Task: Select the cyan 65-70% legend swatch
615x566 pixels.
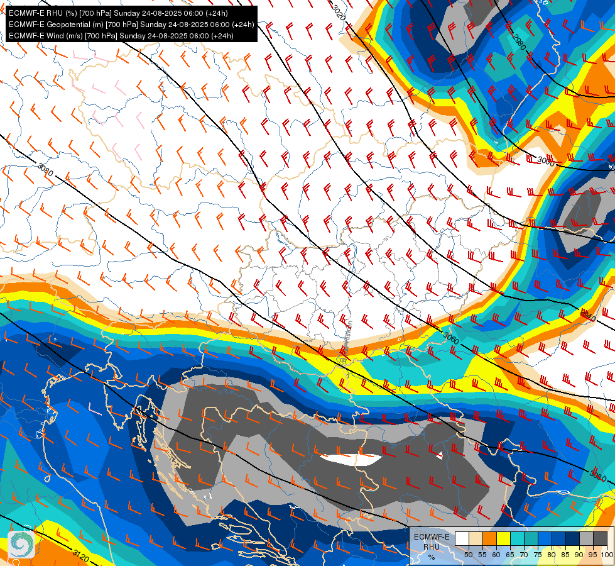Action: click(518, 538)
